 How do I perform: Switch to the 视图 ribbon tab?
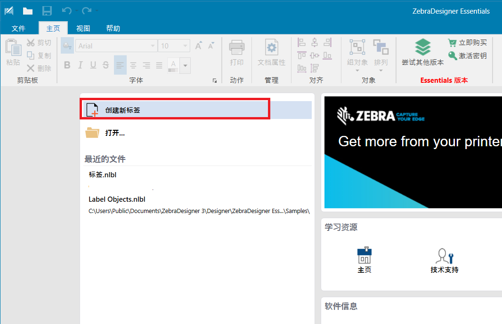click(x=82, y=28)
